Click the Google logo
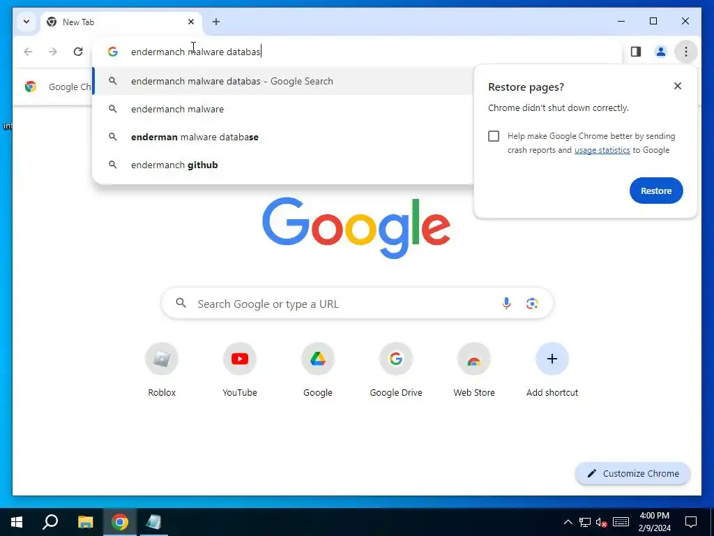The image size is (714, 536). (x=356, y=228)
